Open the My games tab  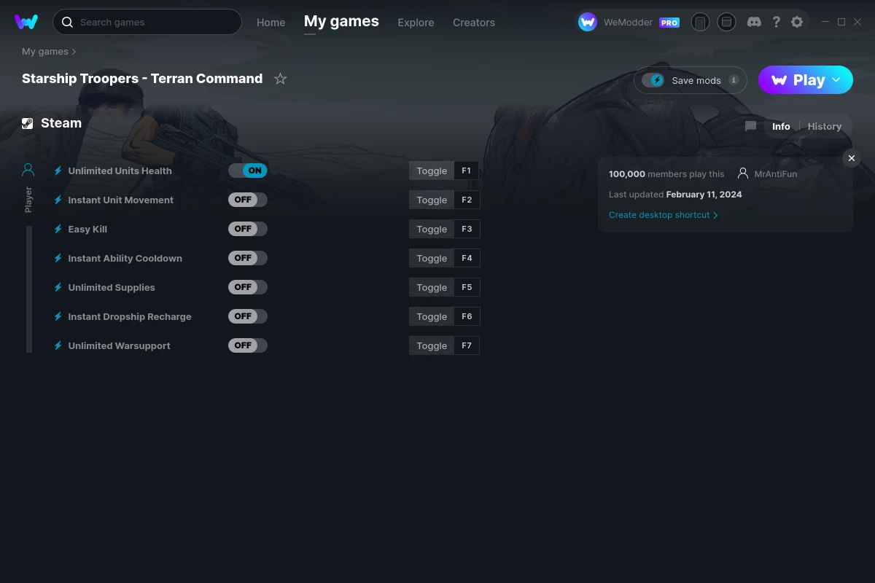tap(341, 21)
